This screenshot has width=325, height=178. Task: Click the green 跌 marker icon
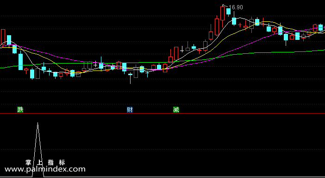coord(20,109)
